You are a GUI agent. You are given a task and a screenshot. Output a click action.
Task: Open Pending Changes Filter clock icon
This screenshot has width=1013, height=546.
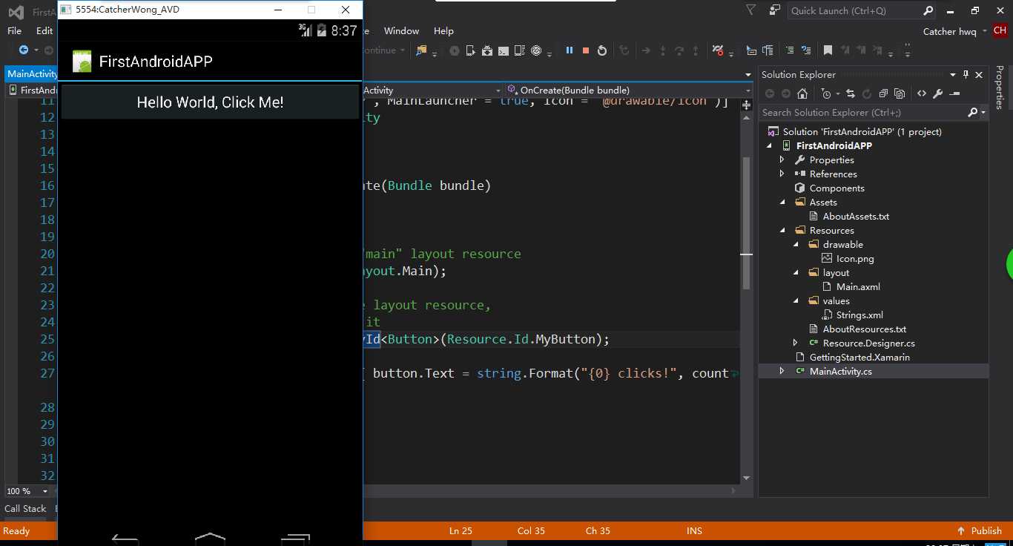[x=826, y=93]
